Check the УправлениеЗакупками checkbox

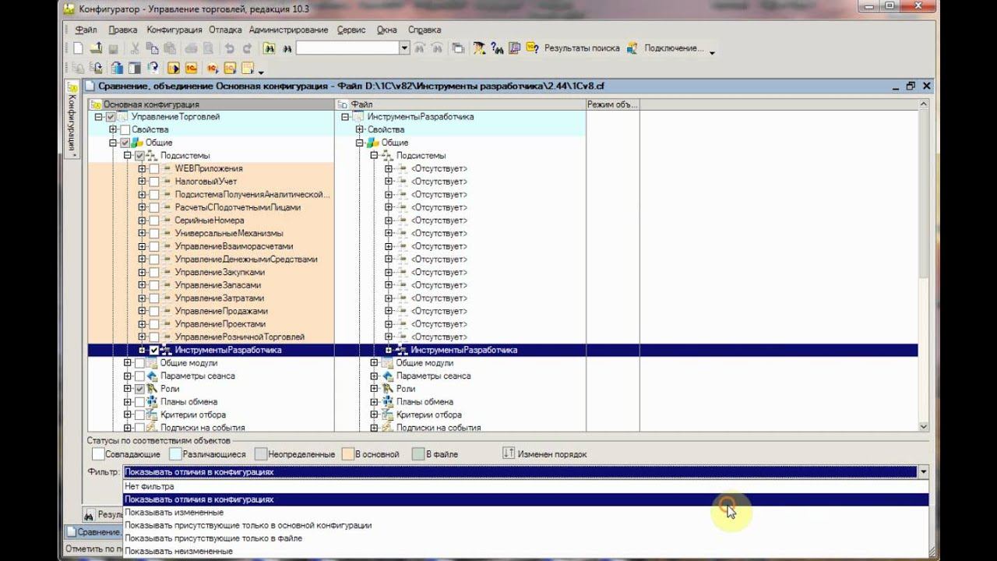pos(154,272)
